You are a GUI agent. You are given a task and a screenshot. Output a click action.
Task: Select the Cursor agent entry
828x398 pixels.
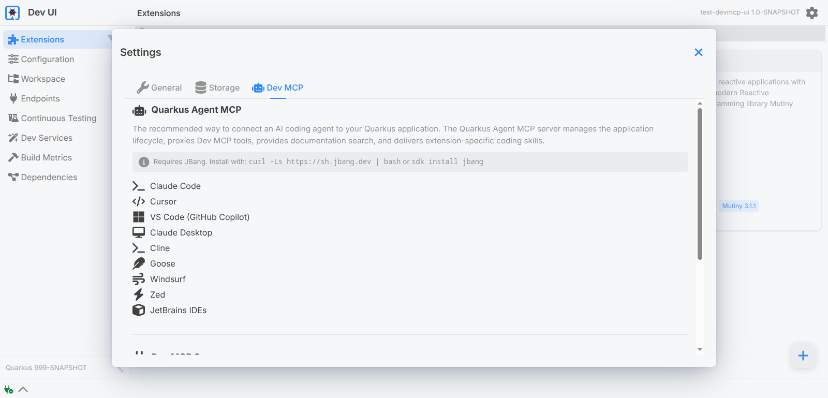pos(155,202)
